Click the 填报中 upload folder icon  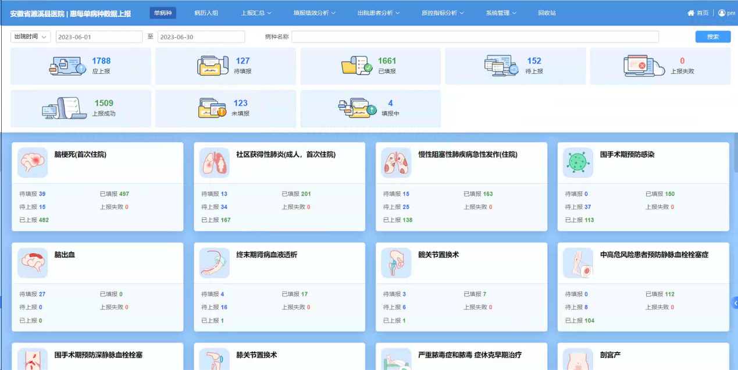click(357, 108)
